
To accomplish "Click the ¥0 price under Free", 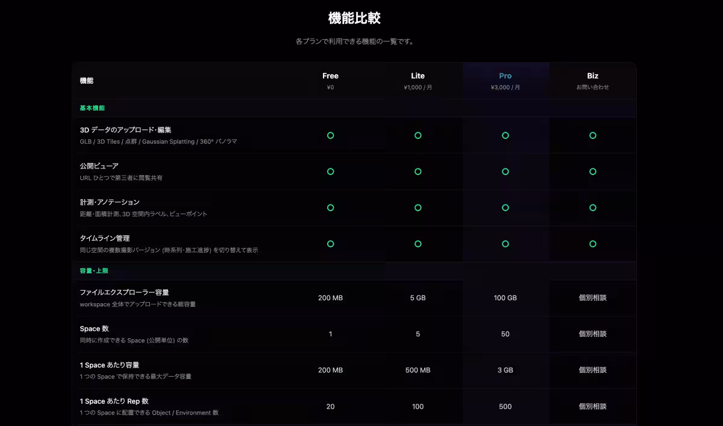I will [330, 87].
